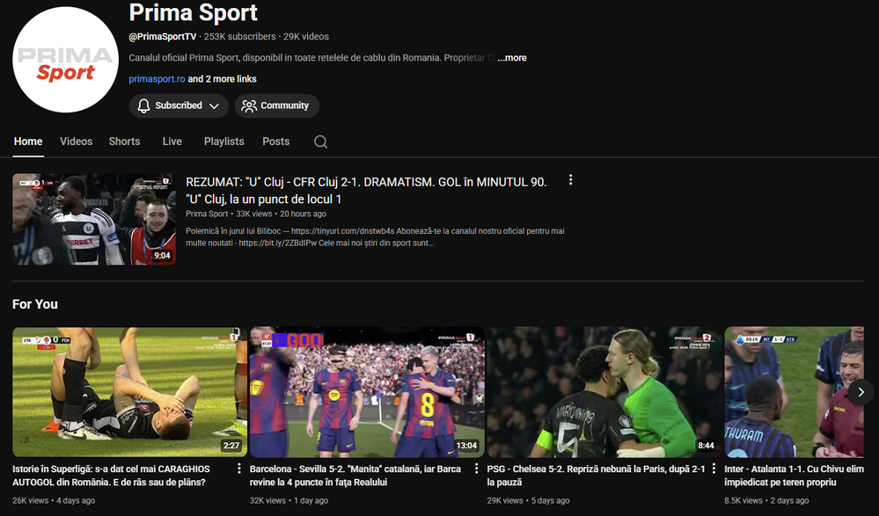Play the Barcelona - Sevilla 5-2 thumbnail
The height and width of the screenshot is (516, 879).
pyautogui.click(x=367, y=392)
